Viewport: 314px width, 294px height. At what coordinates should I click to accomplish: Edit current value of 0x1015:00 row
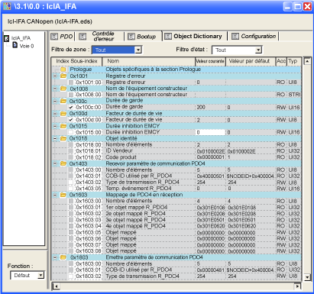[x=210, y=132]
